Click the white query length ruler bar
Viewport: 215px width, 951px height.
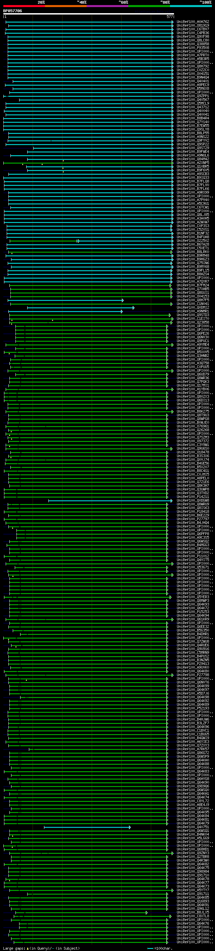(89, 13)
